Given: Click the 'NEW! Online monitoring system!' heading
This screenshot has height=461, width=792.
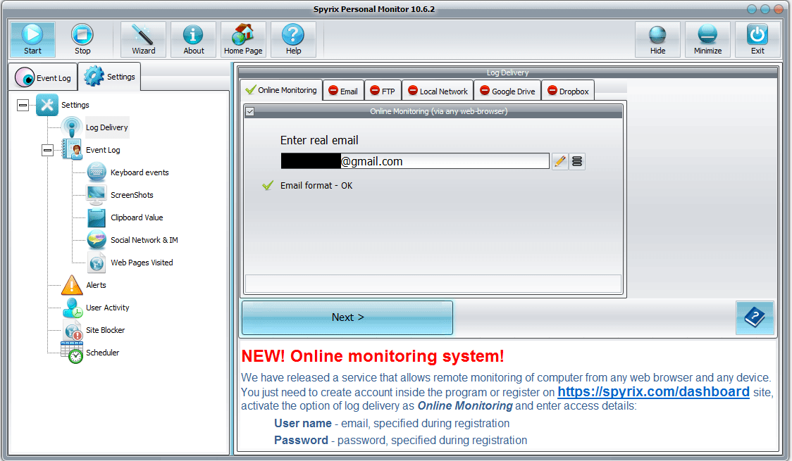Looking at the screenshot, I should pyautogui.click(x=373, y=356).
